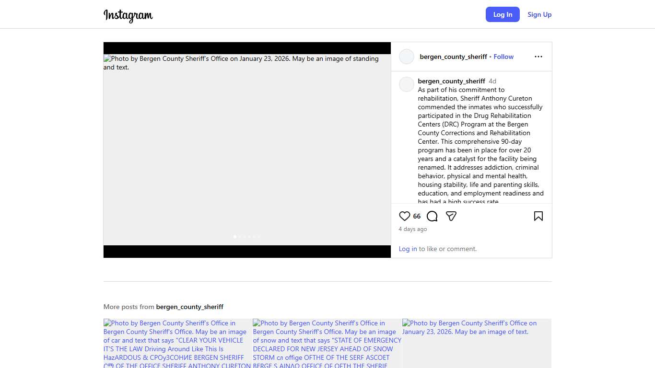
Task: Save the post with the bookmark icon
Action: tap(538, 216)
